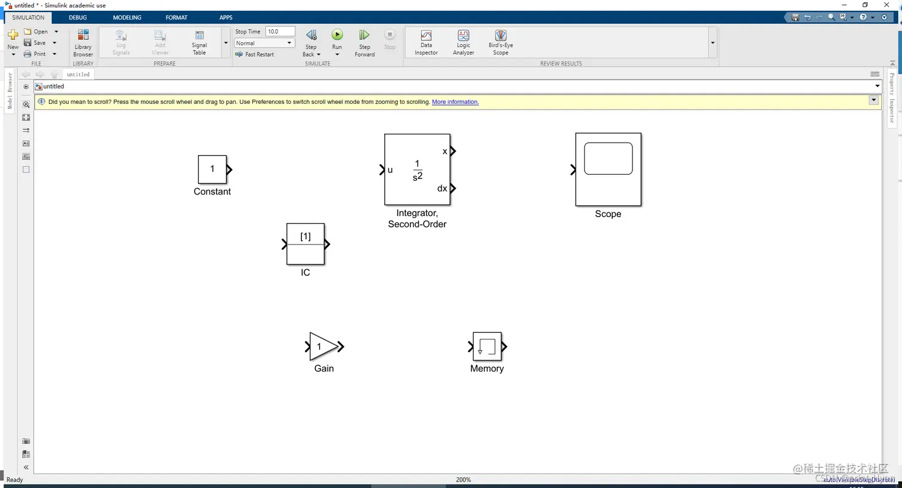Select the Area rectangle palette tool
This screenshot has width=902, height=488.
(26, 169)
